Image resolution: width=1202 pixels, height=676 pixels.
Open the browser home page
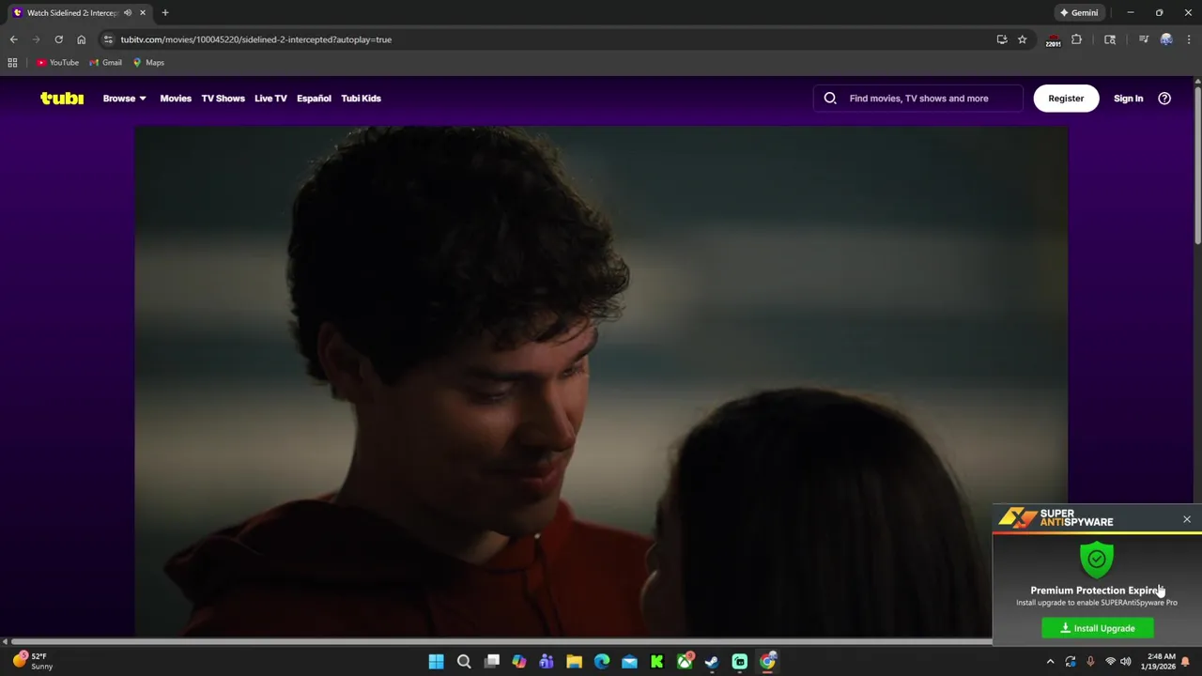81,39
